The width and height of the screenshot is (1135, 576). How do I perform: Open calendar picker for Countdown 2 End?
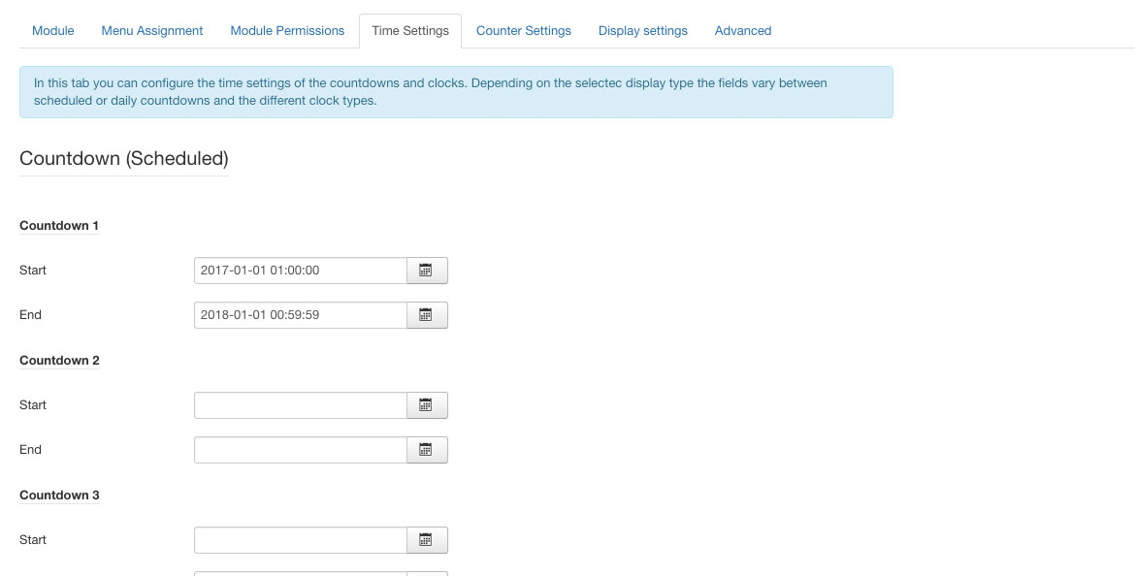click(427, 450)
